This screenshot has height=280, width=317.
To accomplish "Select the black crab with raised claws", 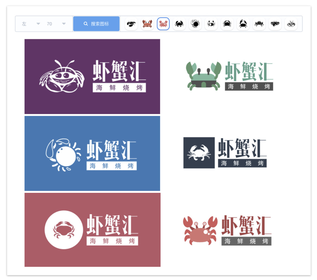I will [x=243, y=24].
